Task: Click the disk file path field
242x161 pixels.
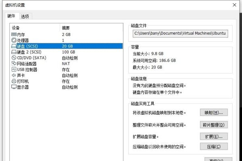Action: pos(180,33)
